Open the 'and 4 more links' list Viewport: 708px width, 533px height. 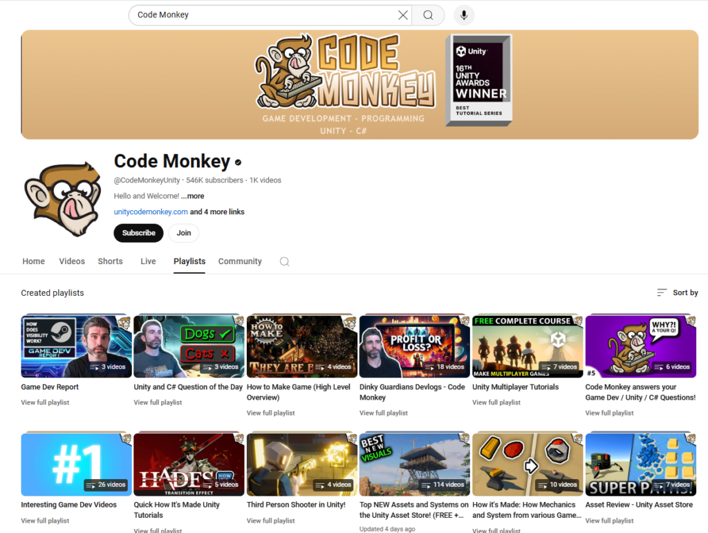(217, 212)
